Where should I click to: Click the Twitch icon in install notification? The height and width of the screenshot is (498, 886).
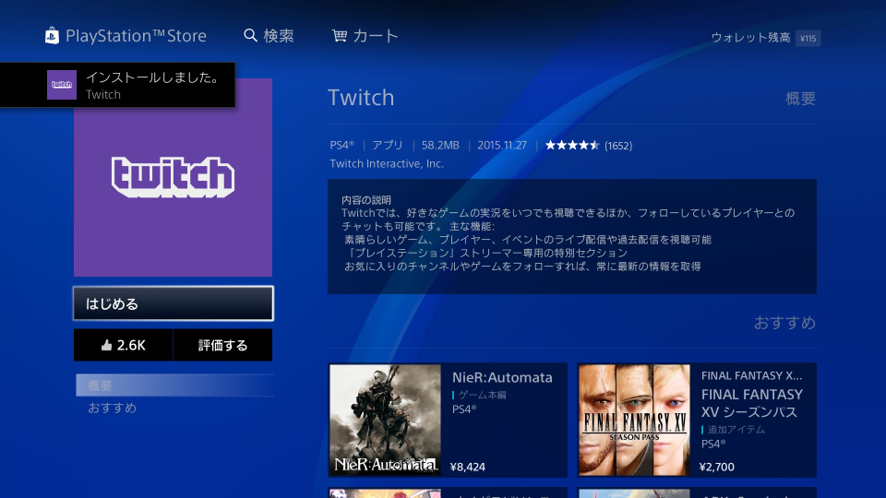(x=62, y=85)
